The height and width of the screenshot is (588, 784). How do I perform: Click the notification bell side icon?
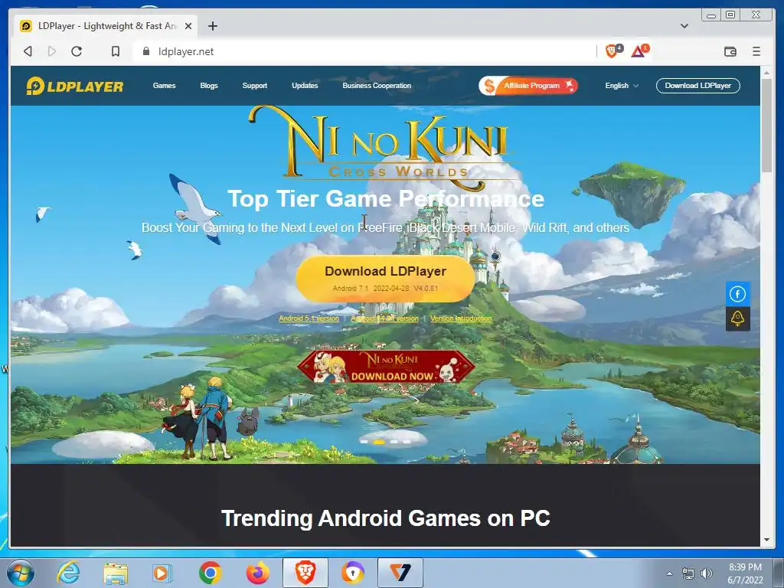(x=737, y=318)
